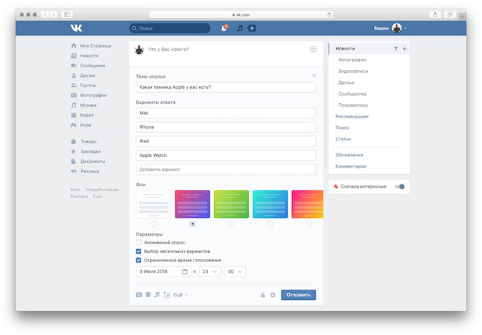Click the article text icon in attachments
The width and height of the screenshot is (482, 335).
[167, 295]
